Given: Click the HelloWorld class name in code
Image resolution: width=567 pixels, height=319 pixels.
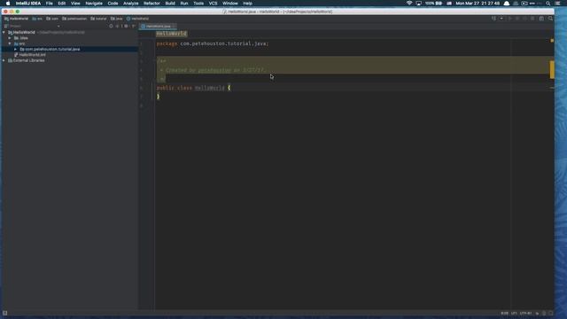Looking at the screenshot, I should click(x=210, y=88).
